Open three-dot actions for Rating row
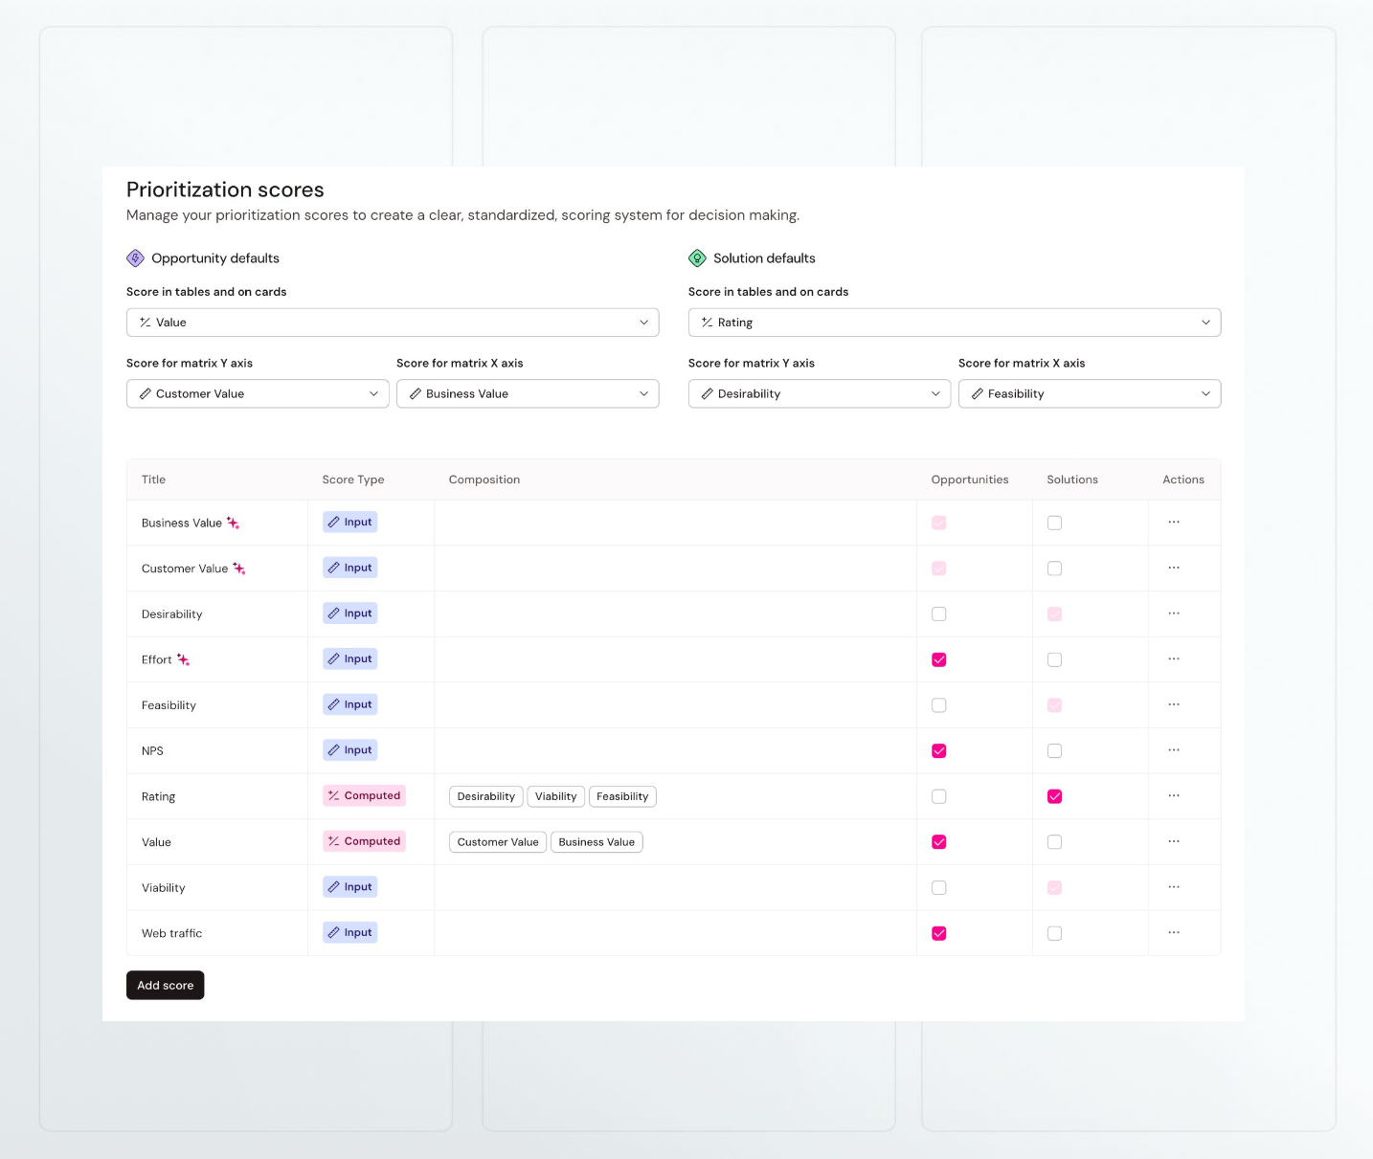1373x1159 pixels. pyautogui.click(x=1174, y=796)
